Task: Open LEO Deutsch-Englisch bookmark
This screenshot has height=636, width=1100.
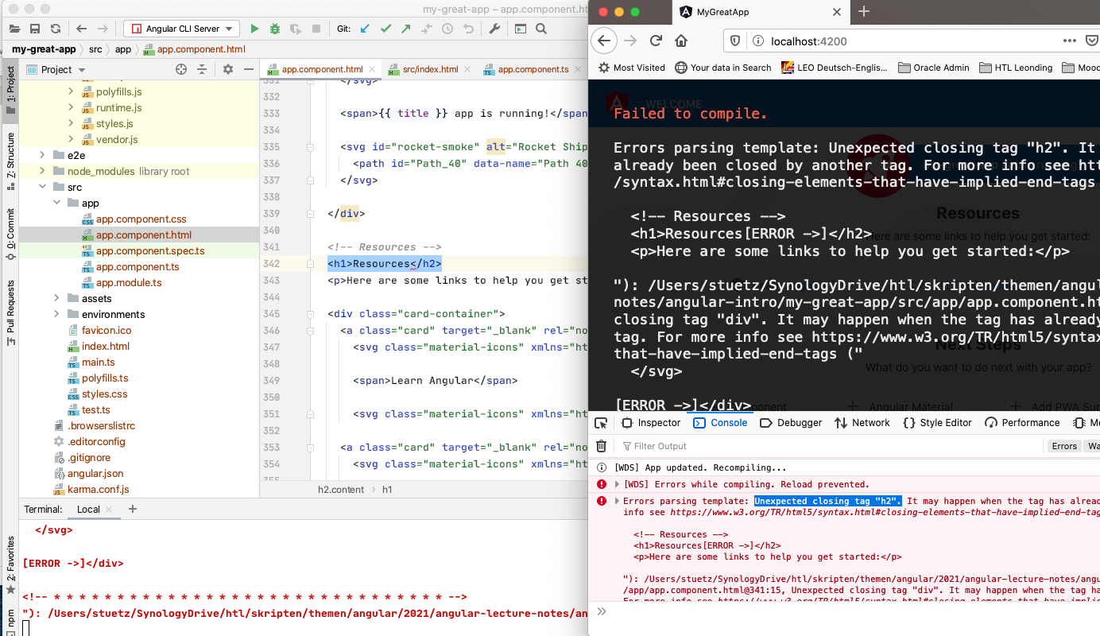Action: coord(835,68)
